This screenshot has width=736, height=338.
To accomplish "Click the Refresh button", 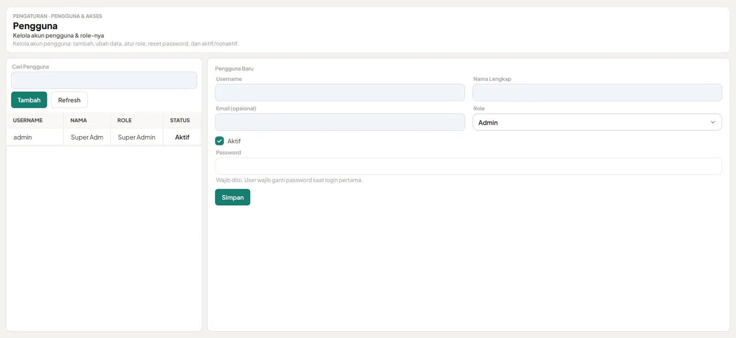I will (x=69, y=100).
